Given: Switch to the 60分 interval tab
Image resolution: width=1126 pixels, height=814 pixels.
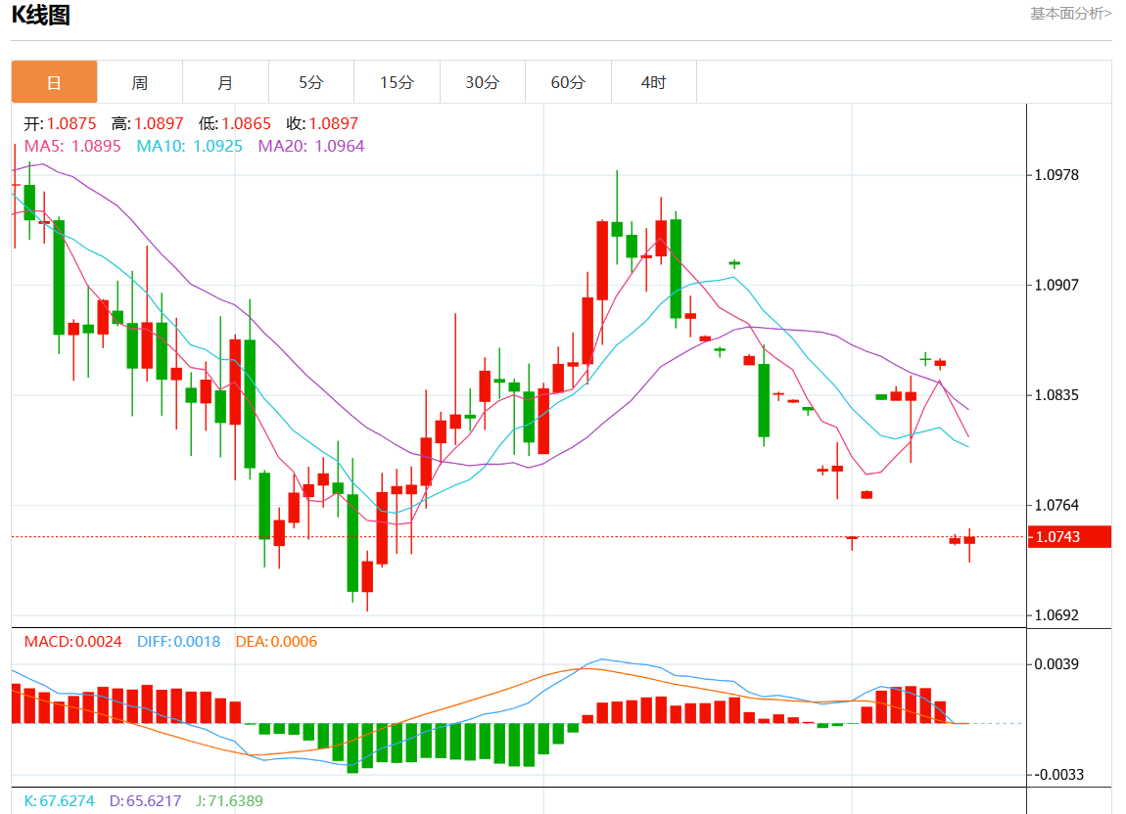Looking at the screenshot, I should 568,82.
